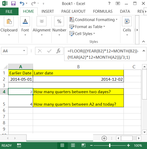Switch to Page Break Preview

pyautogui.click(x=84, y=145)
